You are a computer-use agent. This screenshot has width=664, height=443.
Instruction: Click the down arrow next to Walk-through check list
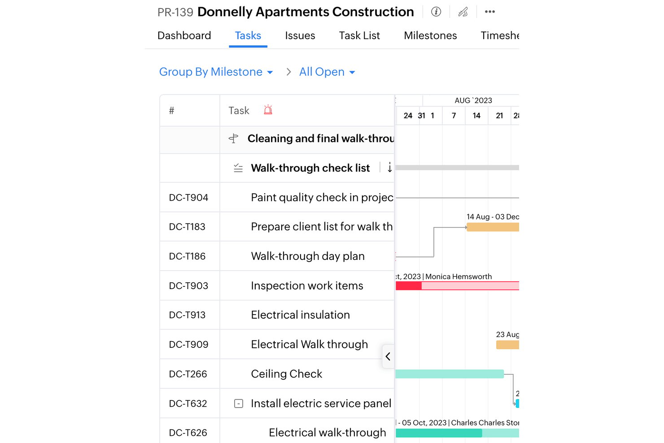(x=390, y=167)
